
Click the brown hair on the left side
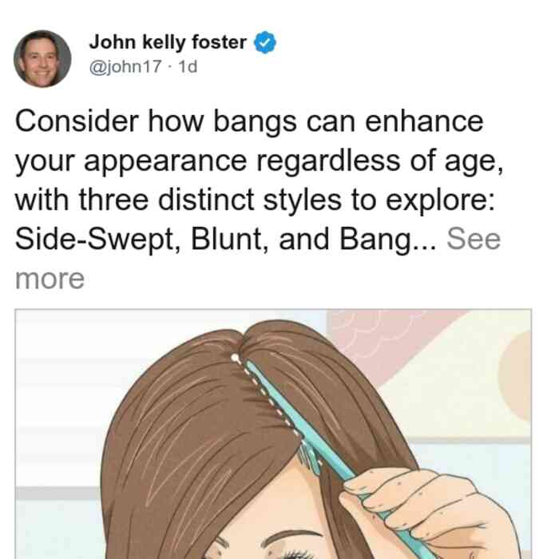click(x=185, y=446)
